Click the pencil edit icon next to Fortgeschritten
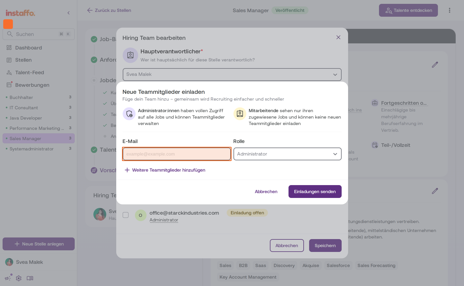This screenshot has height=286, width=464. point(435,65)
